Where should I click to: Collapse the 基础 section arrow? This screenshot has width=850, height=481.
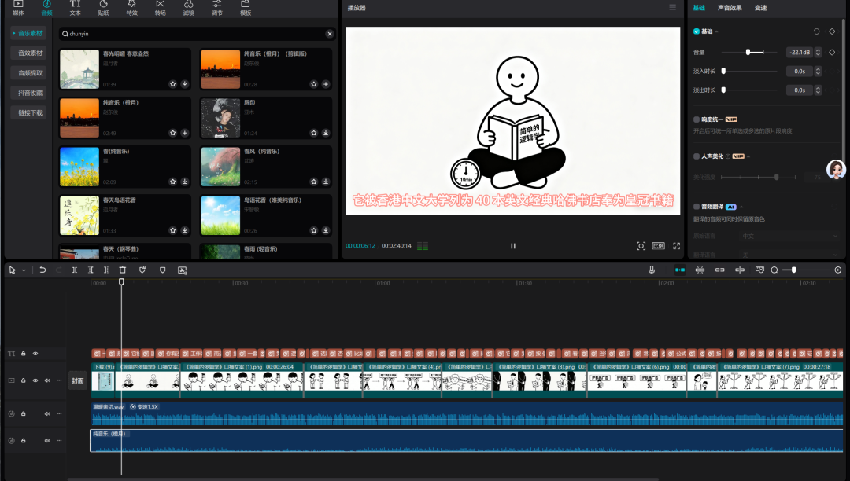[x=716, y=31]
